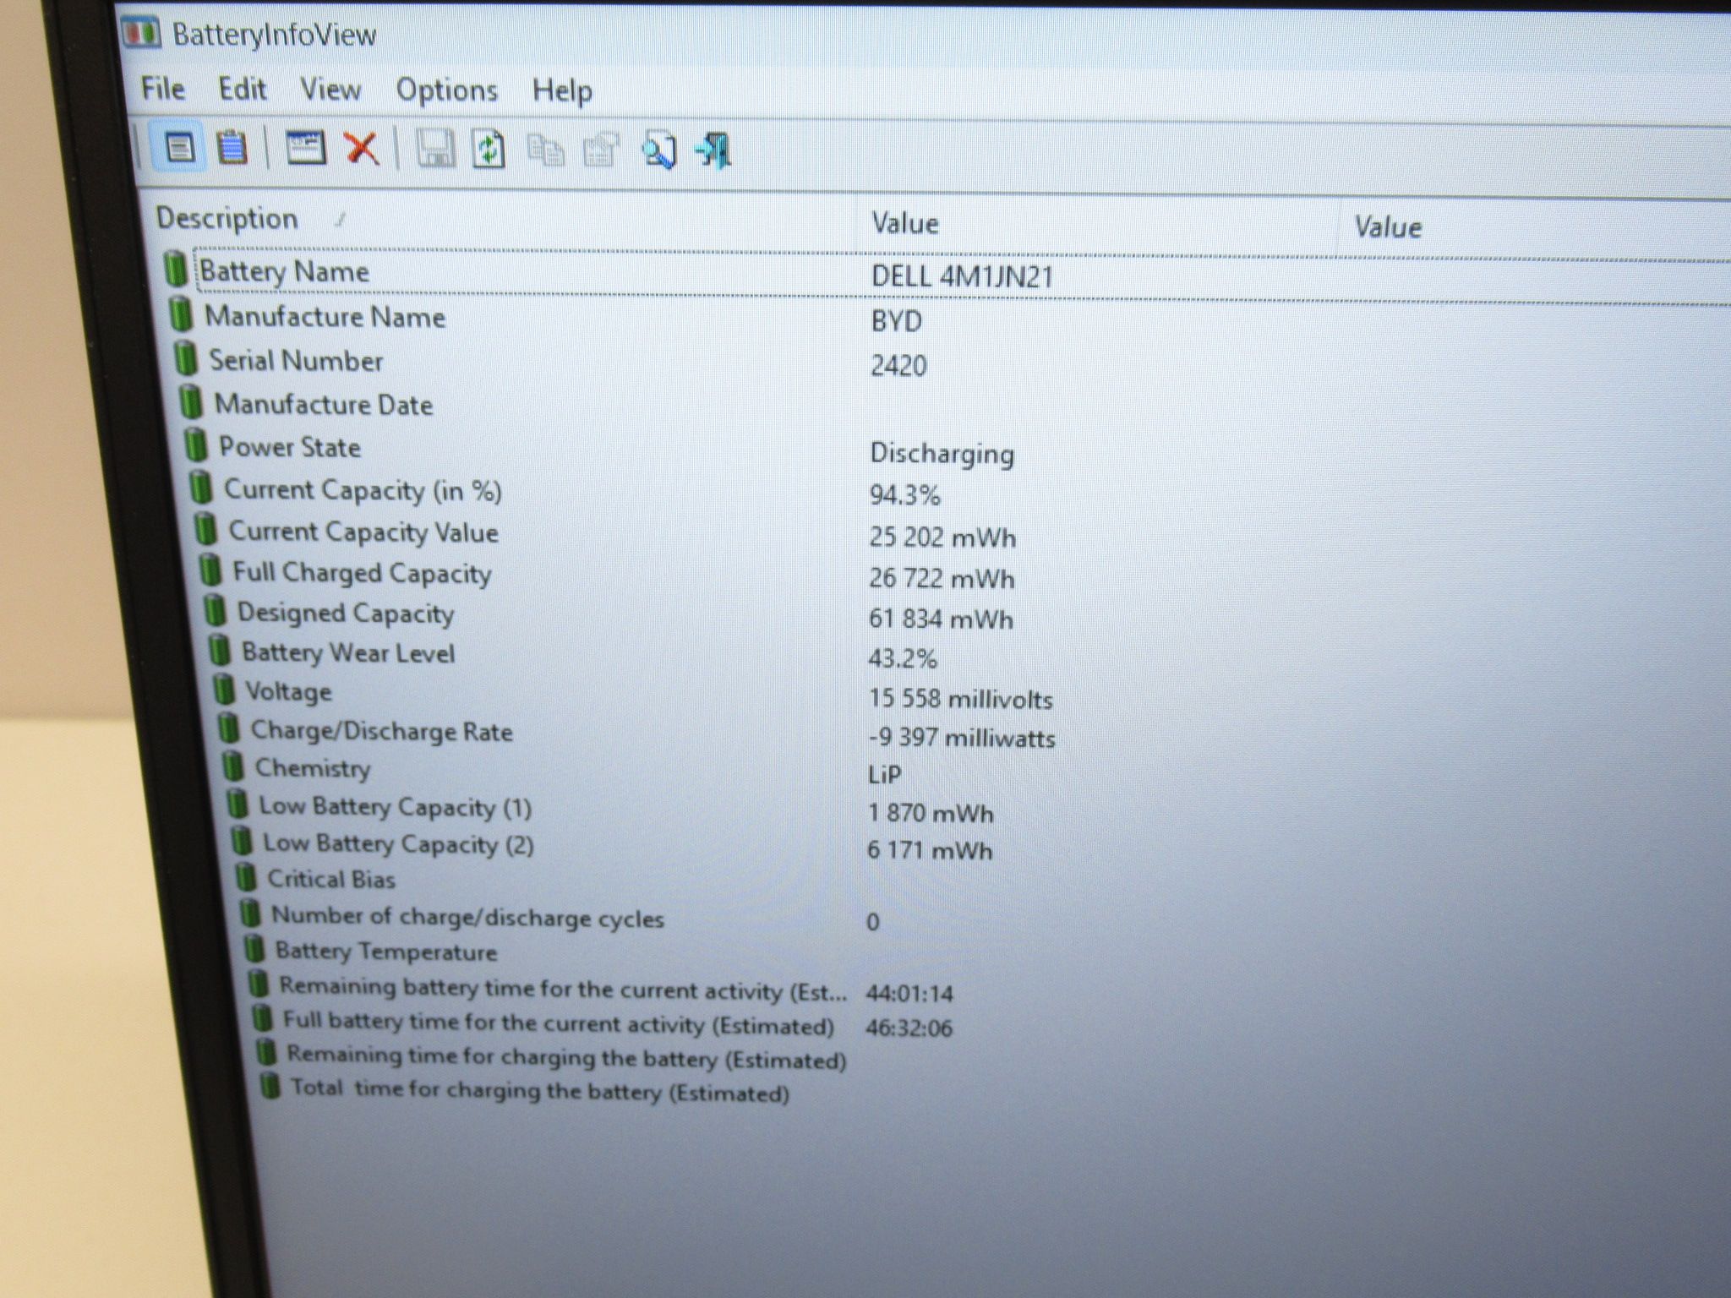Image resolution: width=1731 pixels, height=1298 pixels.
Task: Click battery icon beside Critical Bias
Action: point(245,876)
